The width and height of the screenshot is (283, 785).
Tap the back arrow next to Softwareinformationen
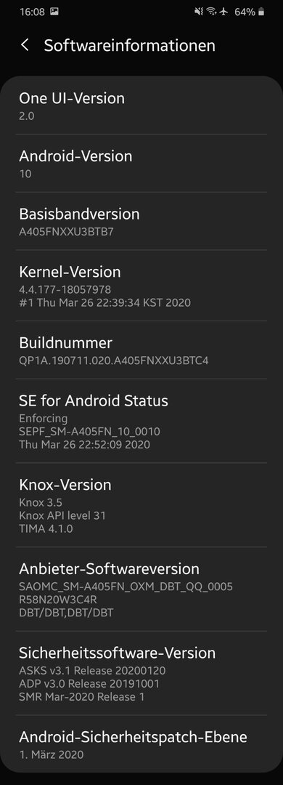[x=25, y=45]
